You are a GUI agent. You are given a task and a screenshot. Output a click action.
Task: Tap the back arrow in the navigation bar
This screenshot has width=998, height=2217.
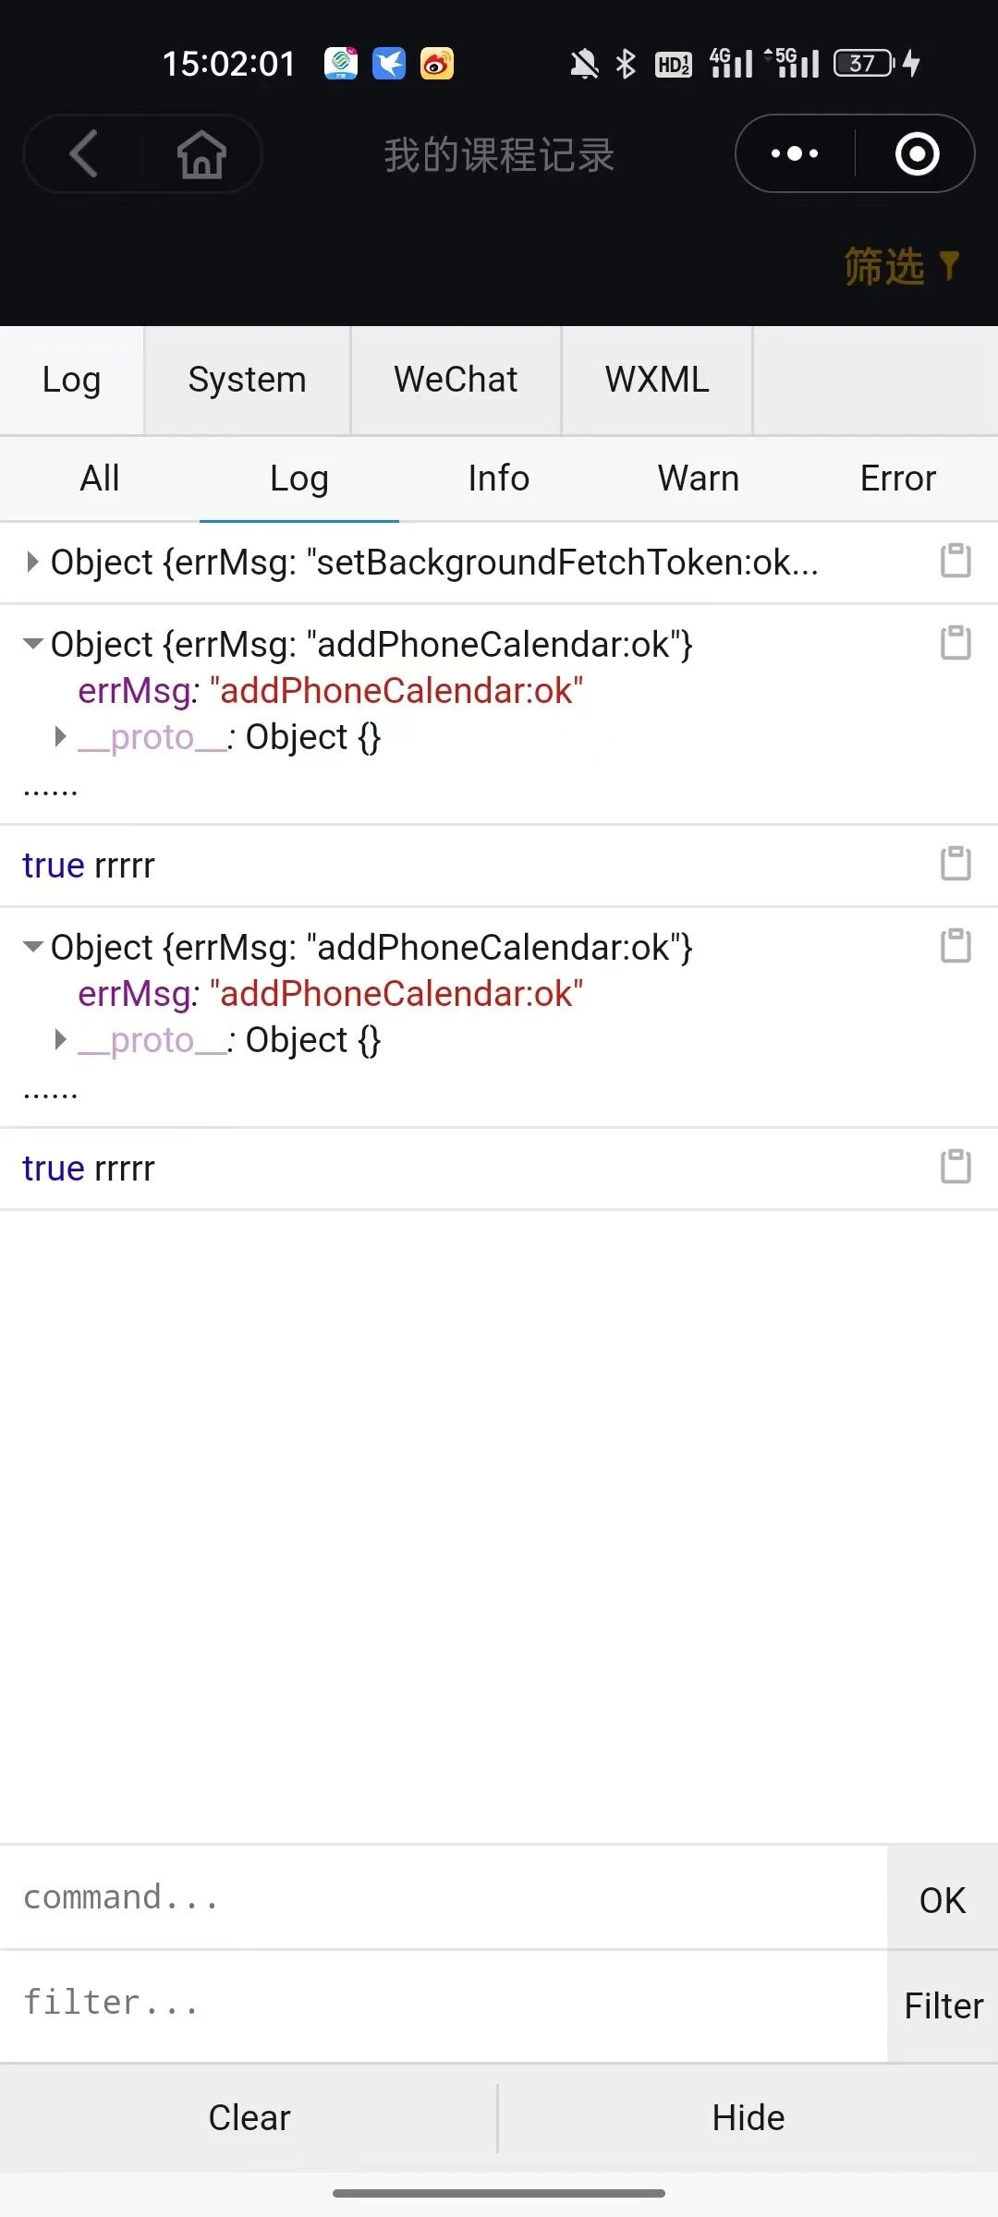point(84,153)
